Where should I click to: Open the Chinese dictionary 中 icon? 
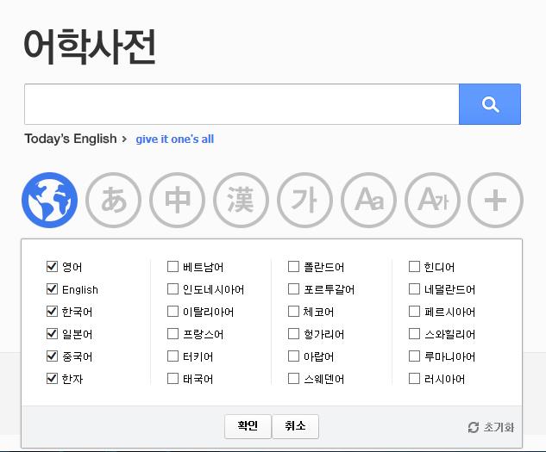point(177,200)
